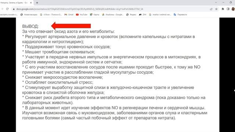Open the s10run Google search bookmark
Screen dimensions: 235x132
[x=51, y=15]
